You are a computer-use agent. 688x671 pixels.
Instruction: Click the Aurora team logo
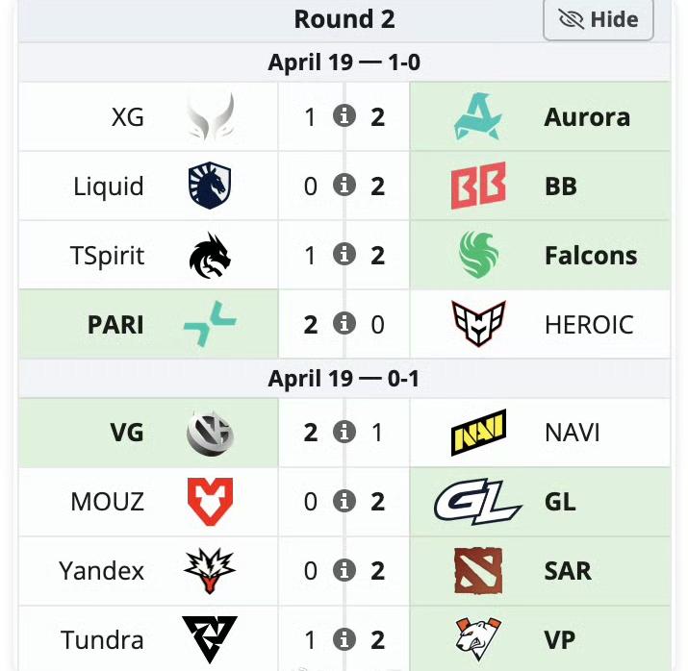pos(477,117)
